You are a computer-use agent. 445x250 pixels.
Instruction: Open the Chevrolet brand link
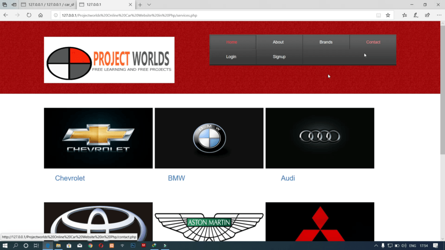click(70, 178)
